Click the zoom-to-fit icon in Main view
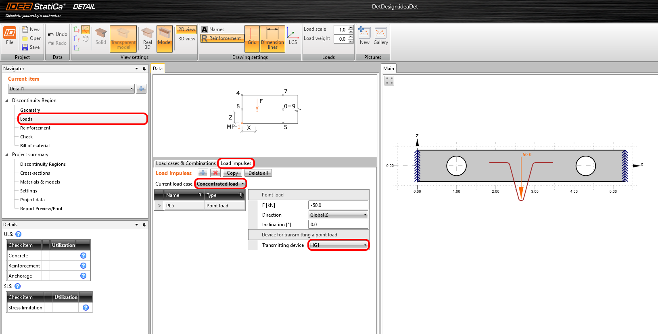The height and width of the screenshot is (334, 658). click(x=389, y=81)
